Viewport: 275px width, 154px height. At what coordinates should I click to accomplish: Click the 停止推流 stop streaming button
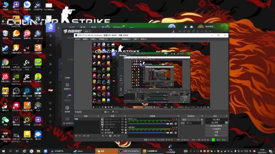coord(217,119)
